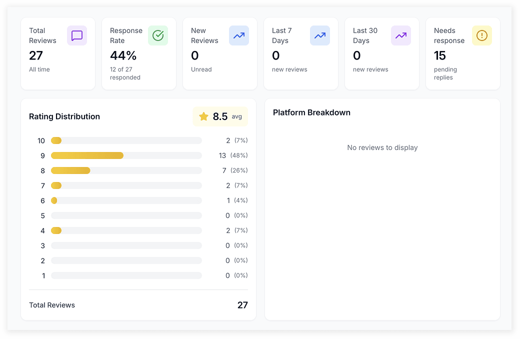Click the "2 (7%)" count for rating 4
The image size is (520, 339).
click(237, 230)
